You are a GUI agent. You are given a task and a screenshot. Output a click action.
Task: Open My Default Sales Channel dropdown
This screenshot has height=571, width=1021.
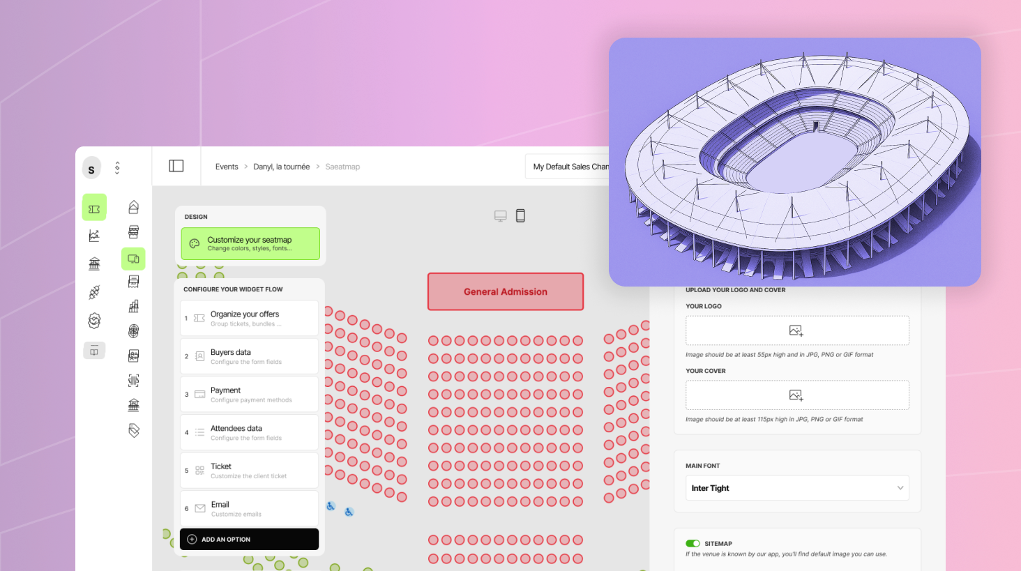tap(568, 167)
